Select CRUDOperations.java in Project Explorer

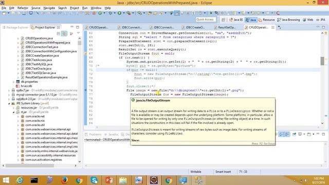pos(39,39)
